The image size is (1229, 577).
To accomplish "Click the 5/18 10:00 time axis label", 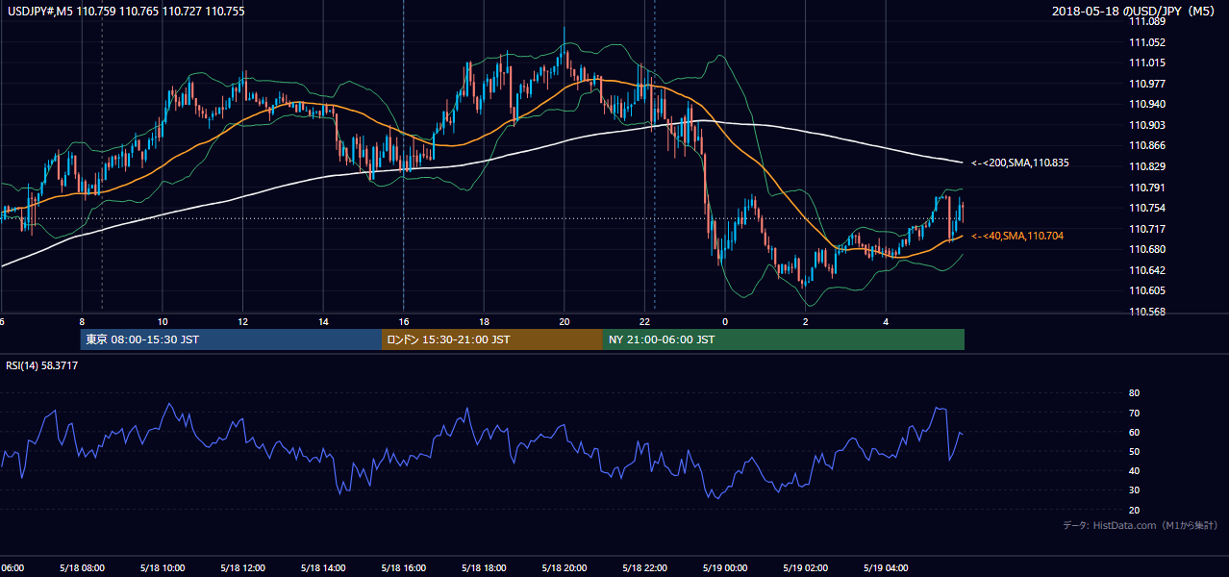I will pyautogui.click(x=162, y=568).
